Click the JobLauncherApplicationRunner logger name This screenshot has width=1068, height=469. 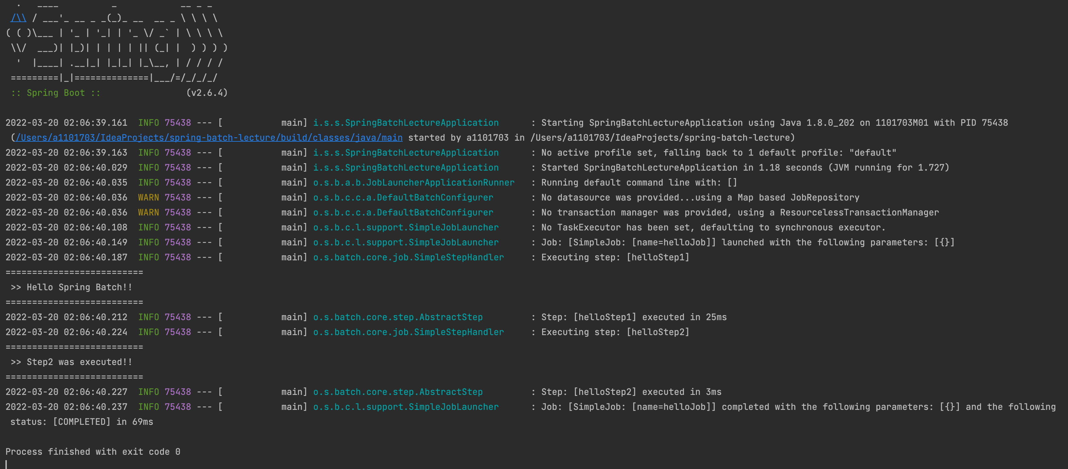pyautogui.click(x=413, y=183)
